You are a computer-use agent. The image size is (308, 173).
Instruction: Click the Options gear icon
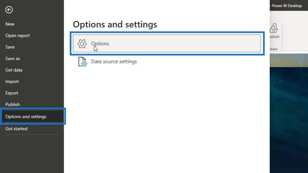click(82, 43)
